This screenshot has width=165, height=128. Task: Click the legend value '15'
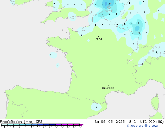39,127
